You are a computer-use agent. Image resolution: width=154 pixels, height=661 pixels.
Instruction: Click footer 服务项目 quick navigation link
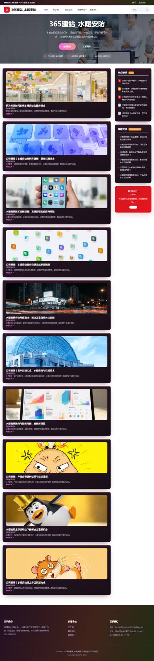click(x=72, y=631)
